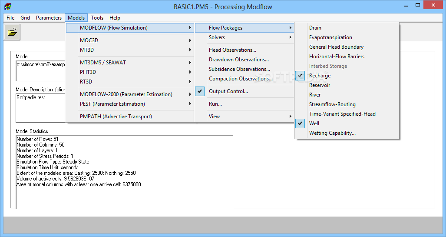The width and height of the screenshot is (446, 237).
Task: Click the Model Statistics text area
Action: pyautogui.click(x=124, y=172)
